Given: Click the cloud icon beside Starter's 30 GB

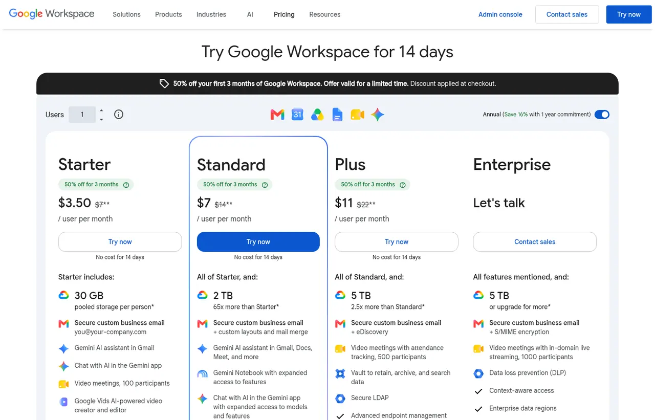Looking at the screenshot, I should [63, 295].
